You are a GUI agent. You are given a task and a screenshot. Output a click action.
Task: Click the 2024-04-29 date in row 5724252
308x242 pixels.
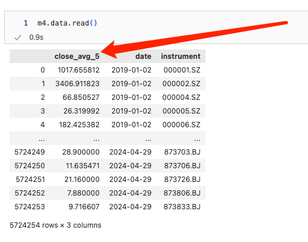[x=130, y=193]
